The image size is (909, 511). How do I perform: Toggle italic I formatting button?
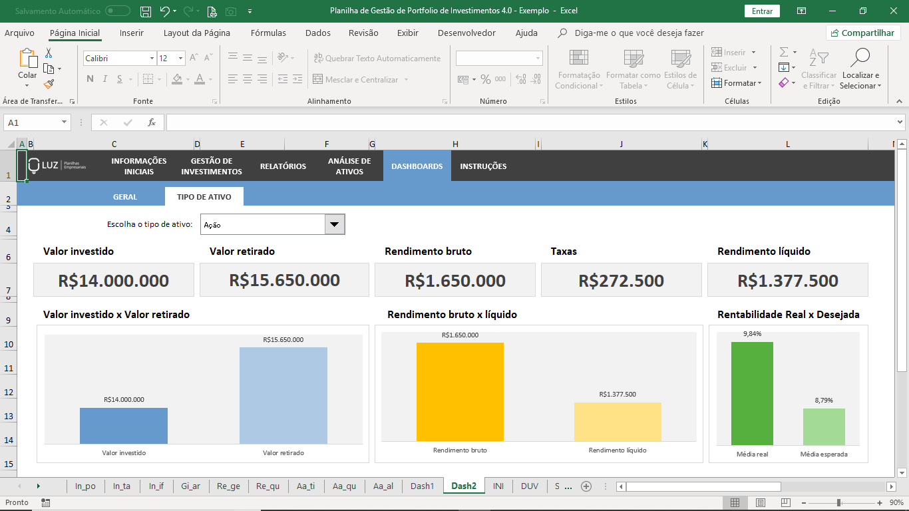(x=105, y=79)
